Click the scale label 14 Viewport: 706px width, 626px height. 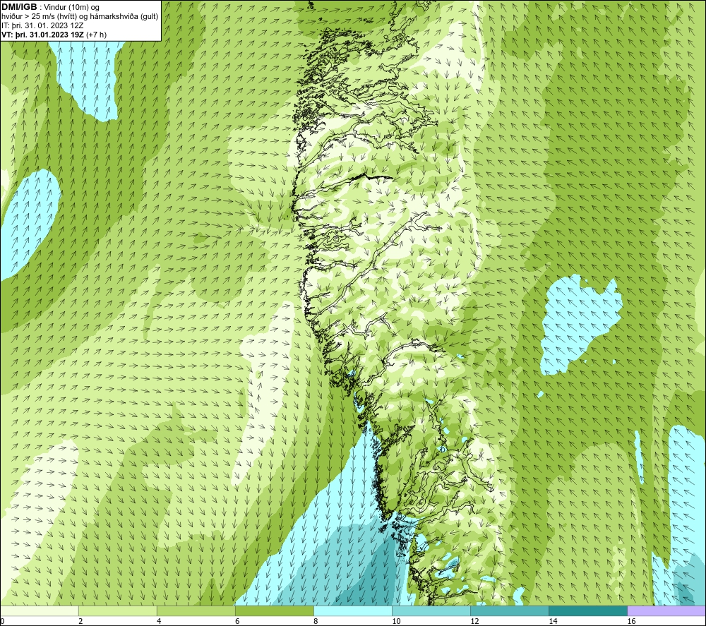click(x=553, y=622)
